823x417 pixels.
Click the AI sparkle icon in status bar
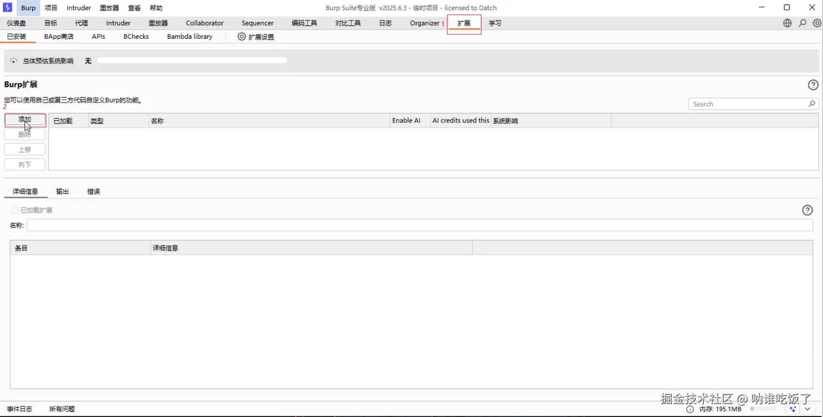(x=793, y=409)
